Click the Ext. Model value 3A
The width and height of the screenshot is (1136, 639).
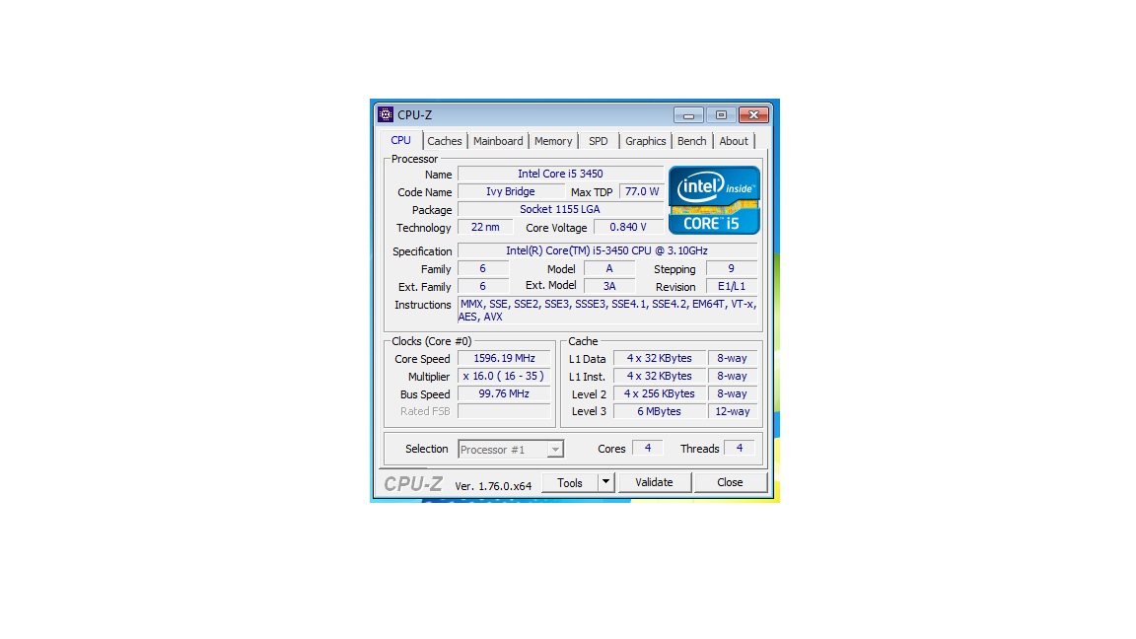point(609,286)
